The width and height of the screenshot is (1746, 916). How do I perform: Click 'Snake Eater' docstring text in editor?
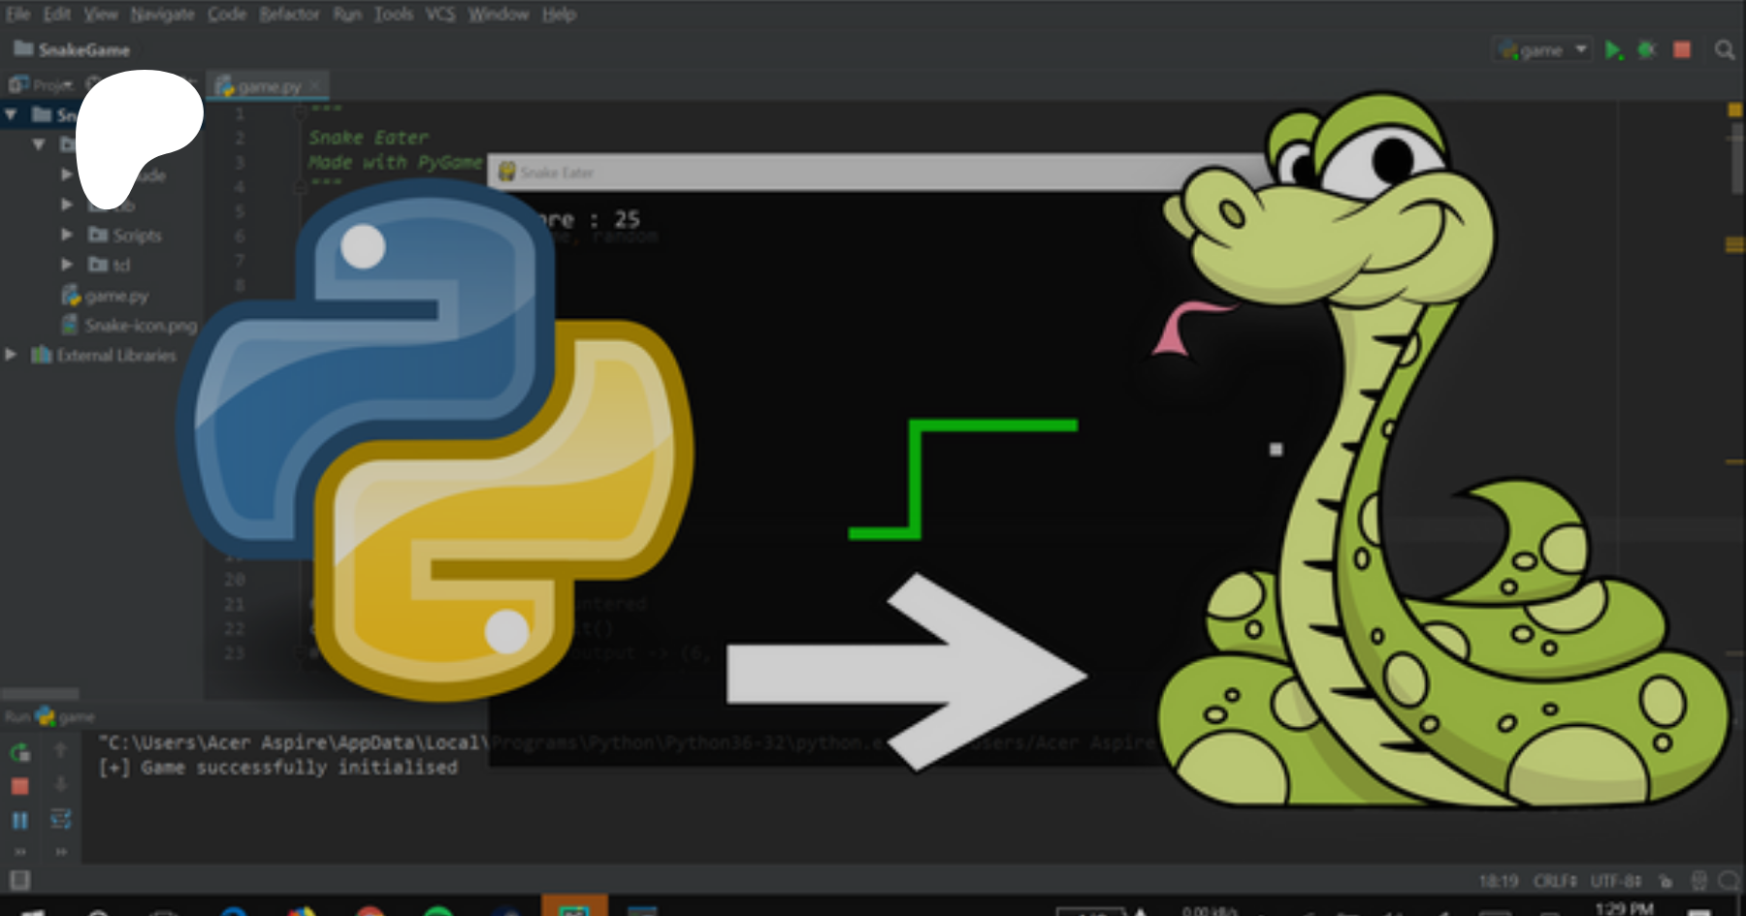tap(369, 138)
